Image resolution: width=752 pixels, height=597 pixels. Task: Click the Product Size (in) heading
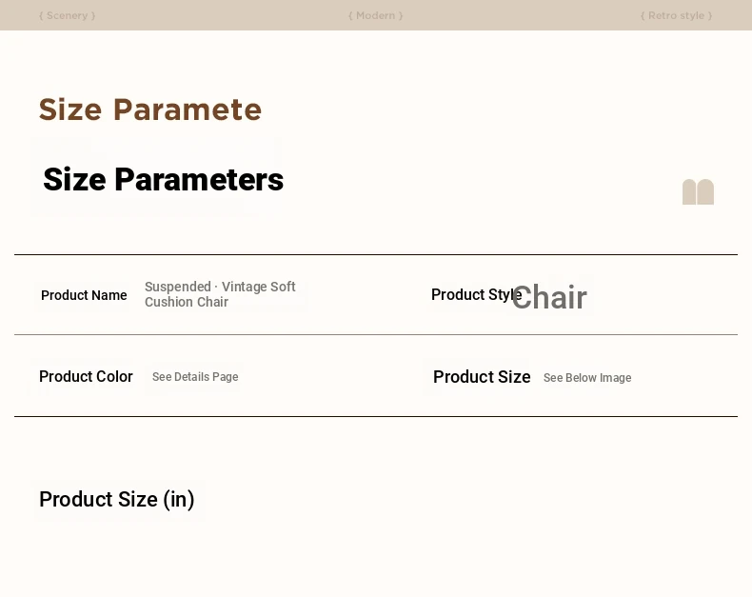pos(117,500)
